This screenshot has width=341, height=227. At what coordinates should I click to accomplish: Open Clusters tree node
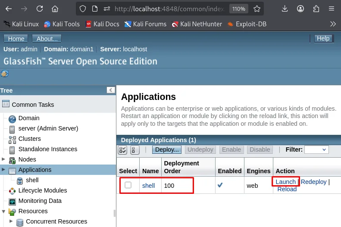30,139
